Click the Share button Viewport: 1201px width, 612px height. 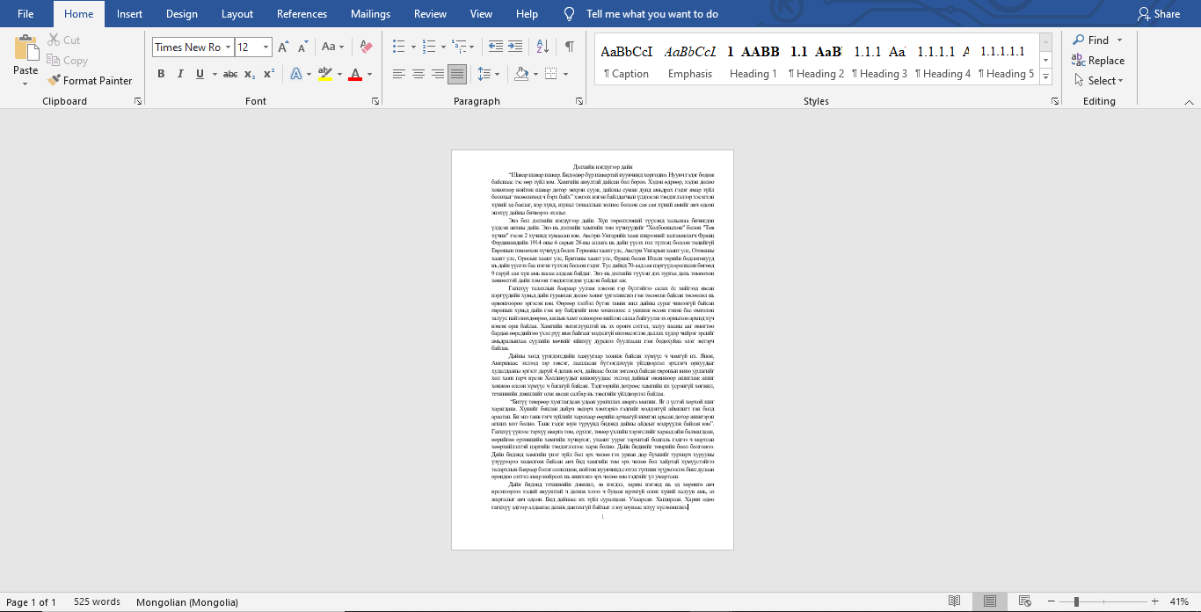coord(1159,14)
